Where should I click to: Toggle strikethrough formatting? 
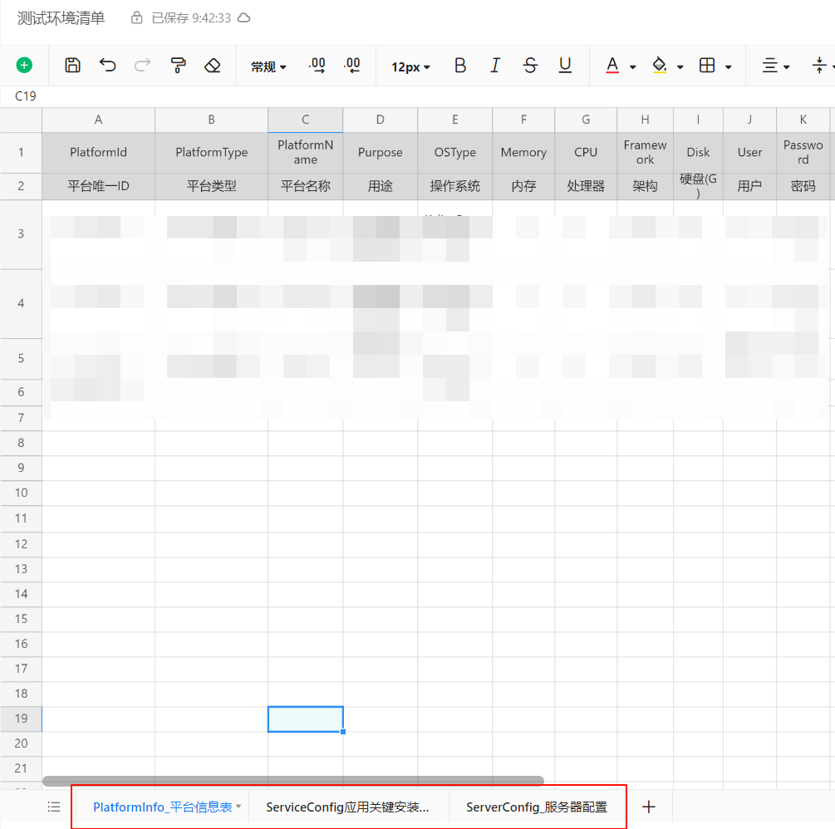530,66
